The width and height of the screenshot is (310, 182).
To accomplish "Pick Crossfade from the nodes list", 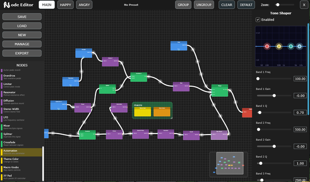I will (x=21, y=143).
